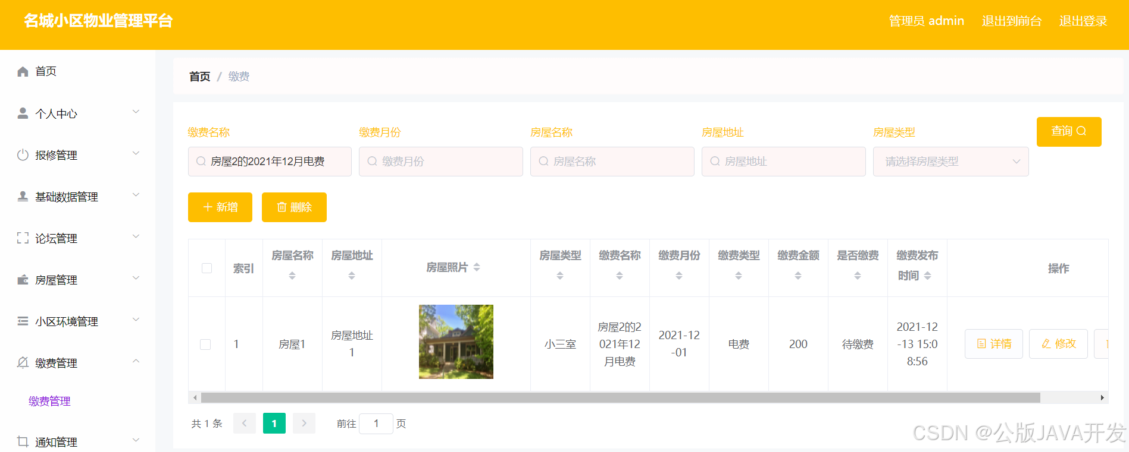This screenshot has width=1129, height=452.
Task: Click the bracket icon beside 论坛管理
Action: coord(23,238)
